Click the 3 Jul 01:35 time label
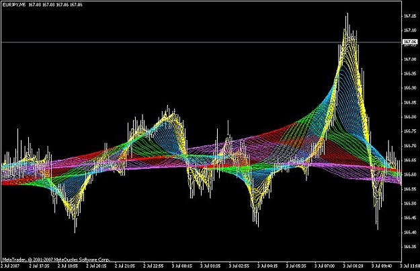Viewport: 420px width, 271px height. point(210,266)
